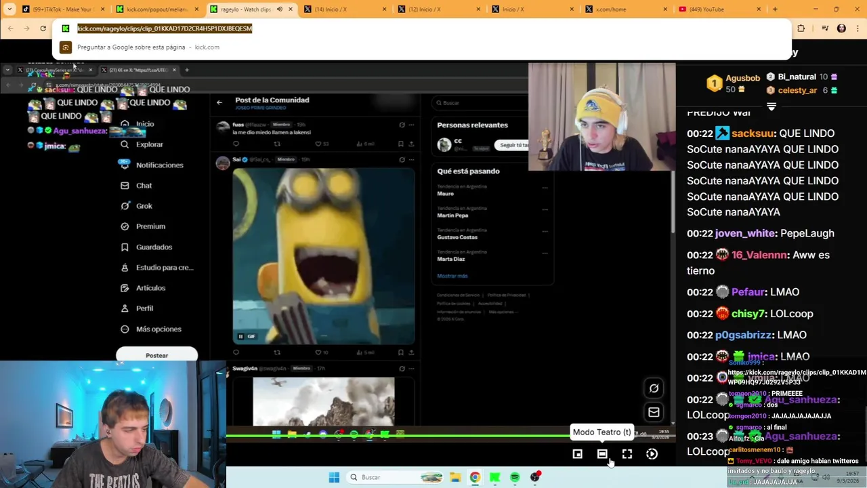867x488 pixels.
Task: Open playback speed settings icon
Action: tap(652, 454)
